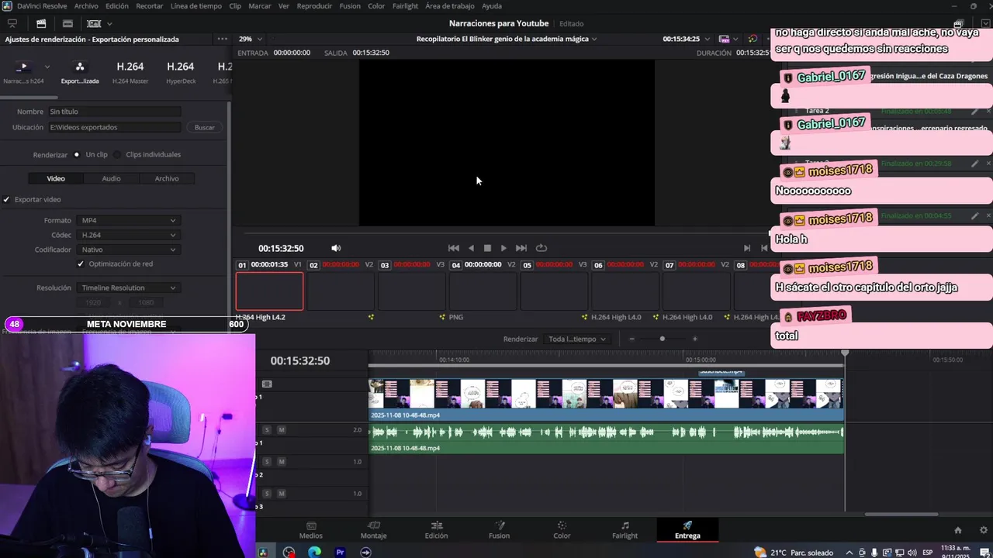Open Adobe Premiere from Windows taskbar
The height and width of the screenshot is (558, 993).
pos(340,552)
